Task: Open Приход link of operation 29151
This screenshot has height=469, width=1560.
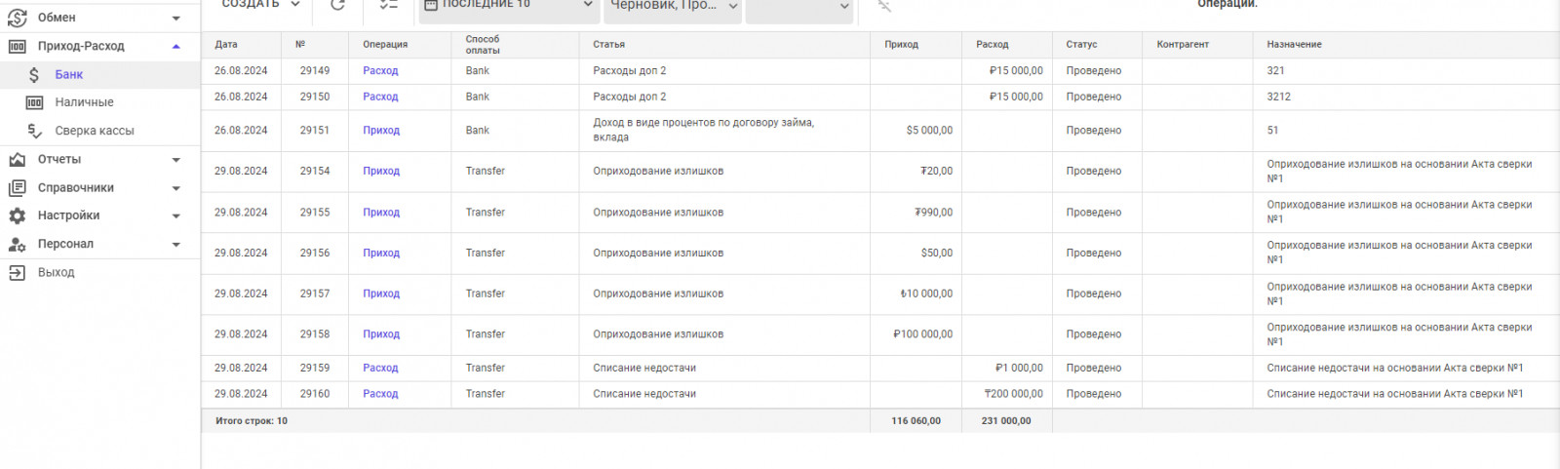Action: click(x=381, y=131)
